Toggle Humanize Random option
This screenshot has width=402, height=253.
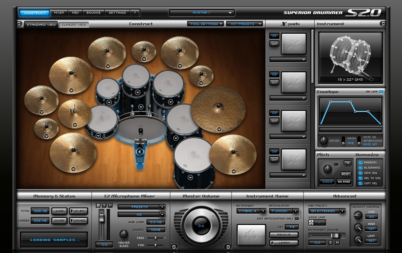pos(360,162)
